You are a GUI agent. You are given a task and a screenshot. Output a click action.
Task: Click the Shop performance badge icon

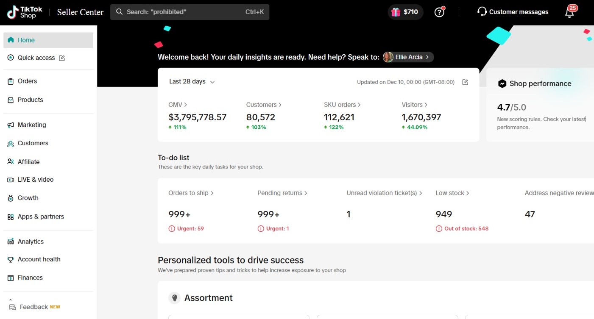502,84
